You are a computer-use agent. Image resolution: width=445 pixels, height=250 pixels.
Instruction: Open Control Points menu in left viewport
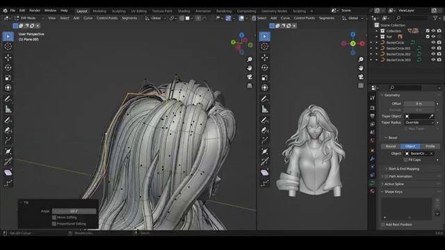107,18
